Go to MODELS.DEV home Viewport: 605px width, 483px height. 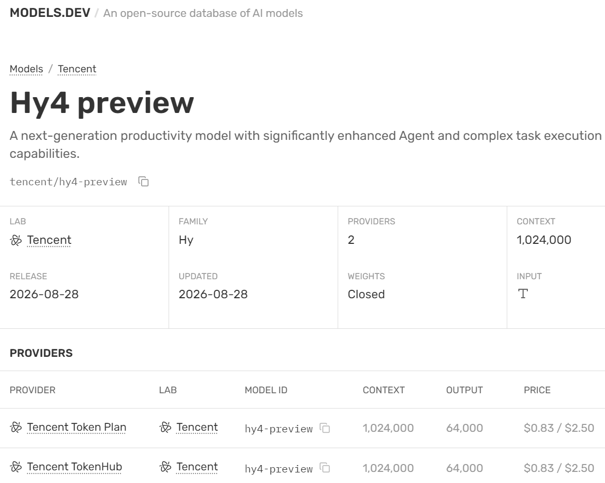[50, 13]
